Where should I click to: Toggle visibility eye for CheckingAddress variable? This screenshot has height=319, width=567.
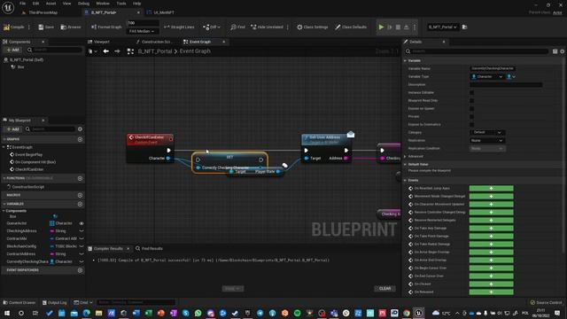[x=82, y=231]
